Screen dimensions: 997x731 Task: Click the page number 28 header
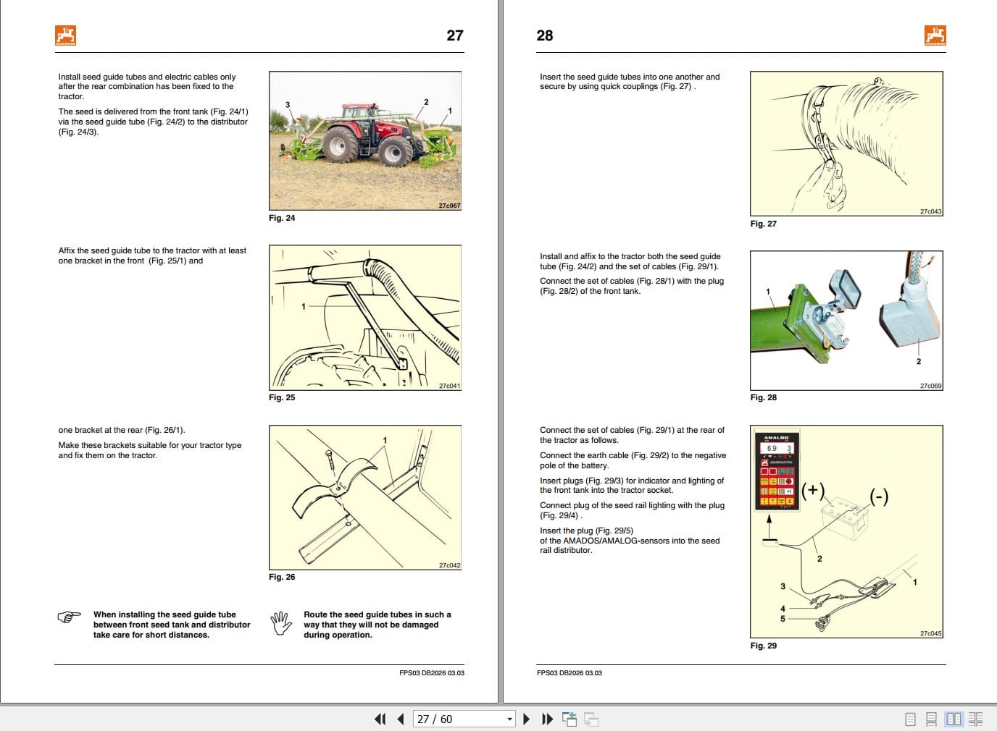(545, 35)
